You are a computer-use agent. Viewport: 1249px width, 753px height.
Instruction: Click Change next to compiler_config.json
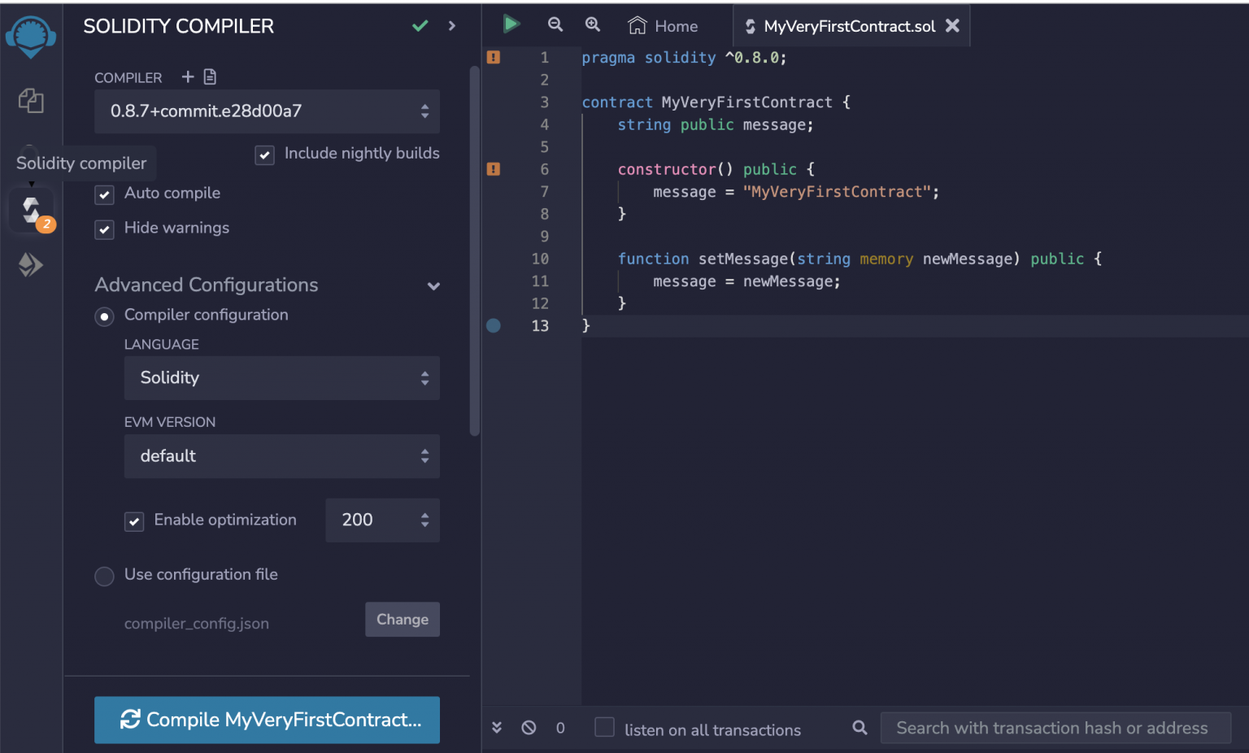pos(402,619)
